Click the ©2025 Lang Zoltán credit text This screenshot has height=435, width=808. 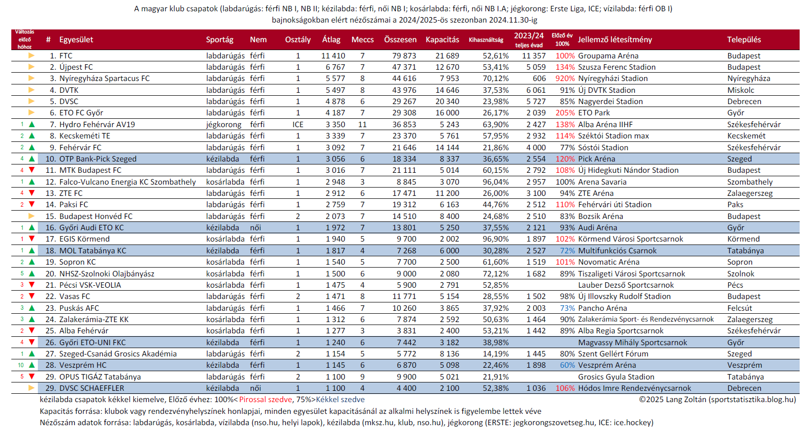[x=717, y=399]
